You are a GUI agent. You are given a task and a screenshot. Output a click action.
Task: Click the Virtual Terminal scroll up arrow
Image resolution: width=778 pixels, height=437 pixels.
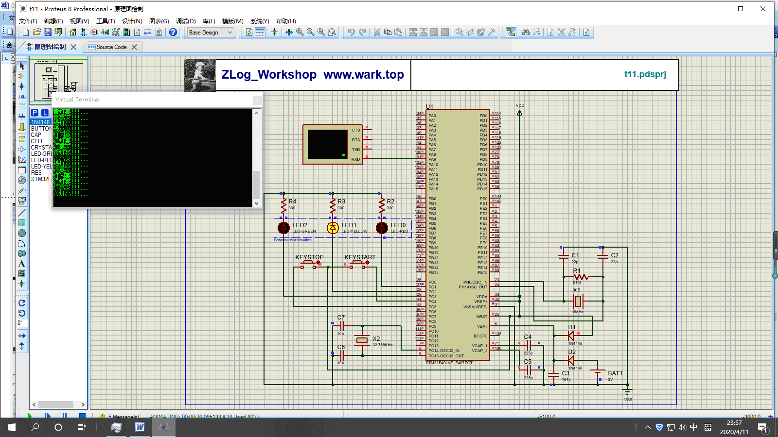pyautogui.click(x=257, y=113)
